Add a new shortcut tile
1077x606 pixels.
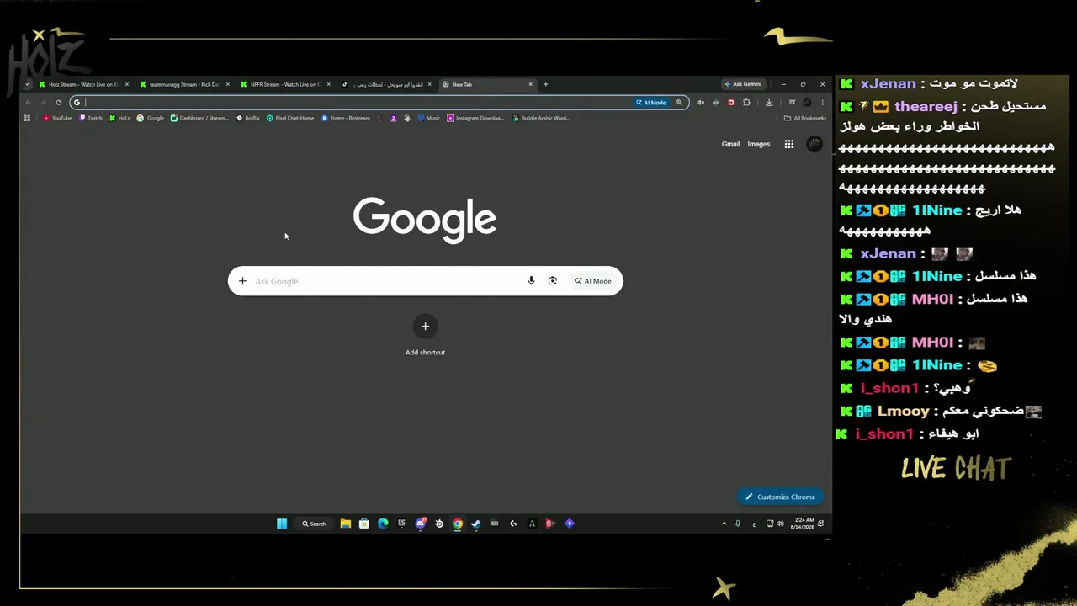[x=425, y=336]
